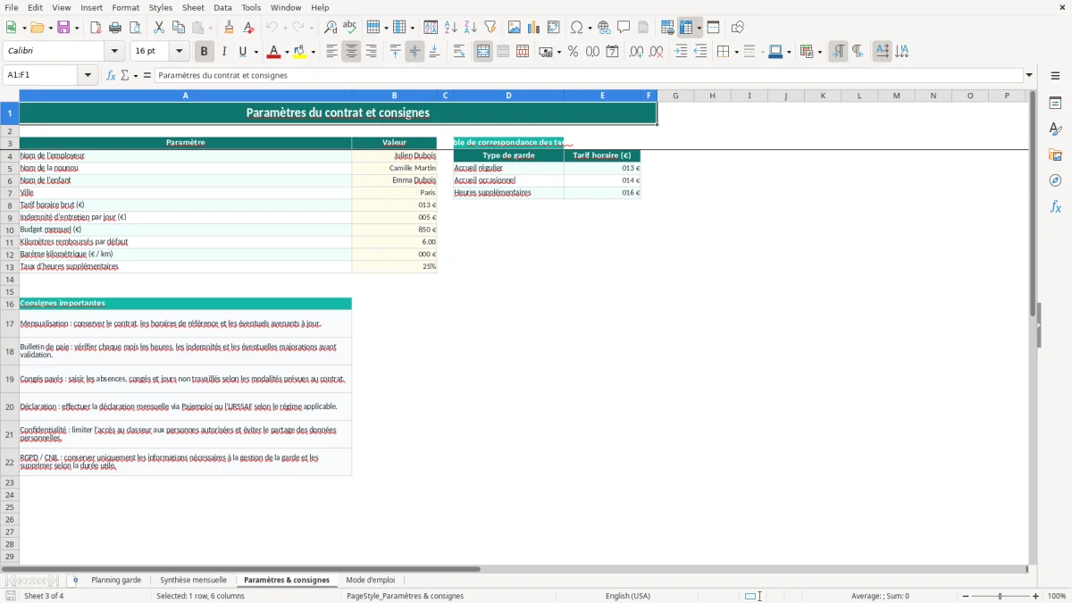Open sidebar Navigator compass
Screen dimensions: 1072x603
pos(1055,181)
